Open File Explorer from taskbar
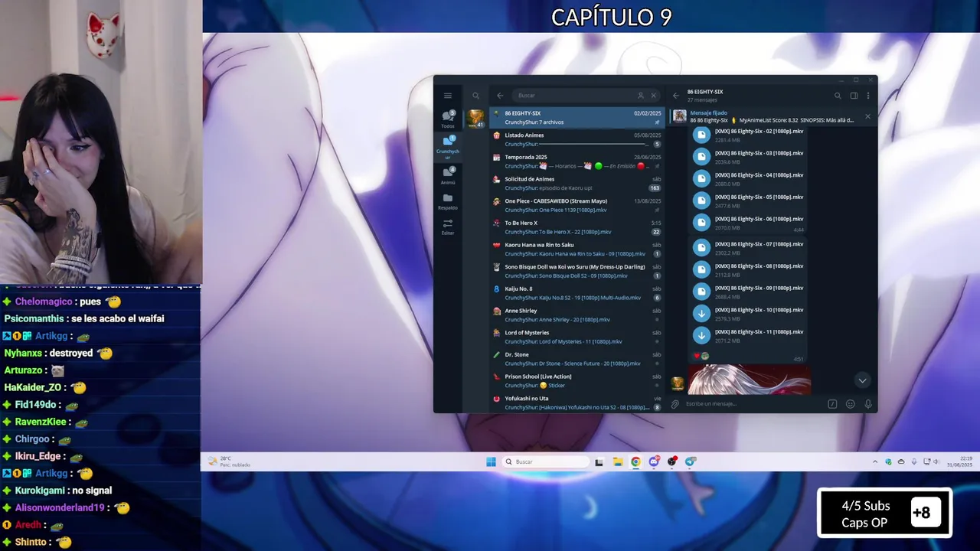Screen dimensions: 980x551 (x=617, y=461)
